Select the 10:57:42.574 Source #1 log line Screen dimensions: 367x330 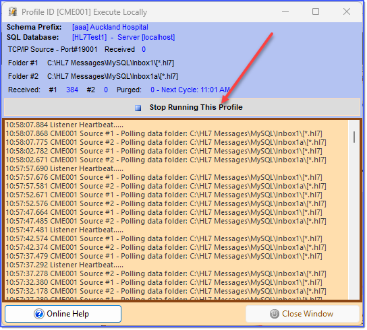tap(164, 238)
